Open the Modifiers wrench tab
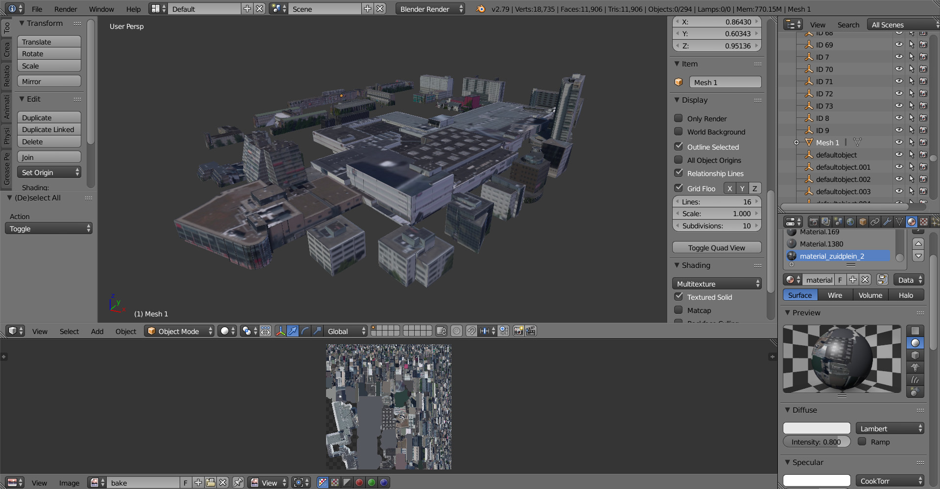940x489 pixels. (887, 222)
